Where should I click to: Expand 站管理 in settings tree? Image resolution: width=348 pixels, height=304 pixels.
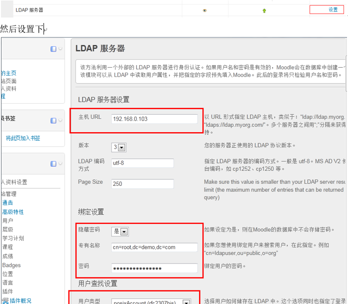[x=9, y=194]
